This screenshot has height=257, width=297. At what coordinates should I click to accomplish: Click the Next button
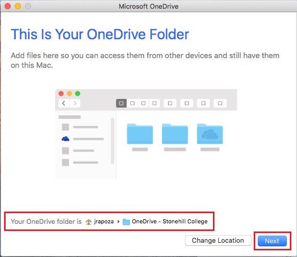272,241
